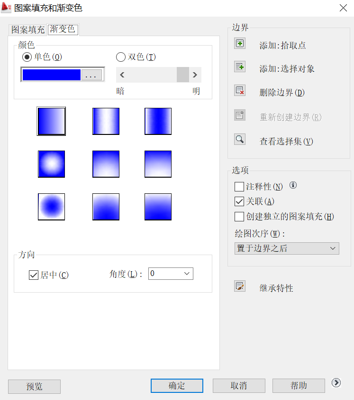
Task: Enable the Annotative (注释性) checkbox
Action: [x=239, y=186]
